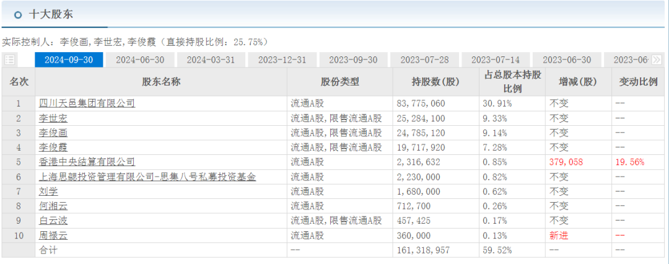Image resolution: width=669 pixels, height=264 pixels.
Task: Select the 2023-12-31 tab
Action: click(282, 60)
